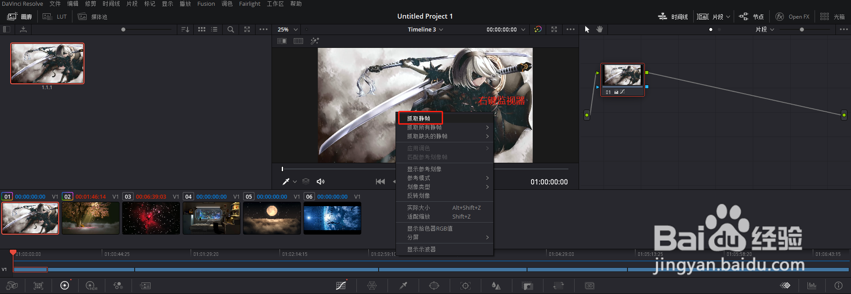Select the hand pan tool in node editor
Screen dimensions: 851x294
click(599, 29)
